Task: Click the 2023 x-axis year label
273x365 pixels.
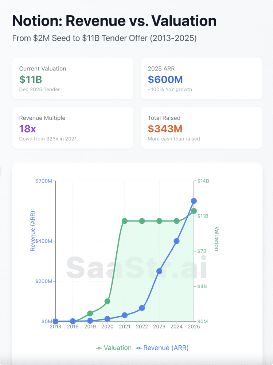Action: click(x=159, y=327)
